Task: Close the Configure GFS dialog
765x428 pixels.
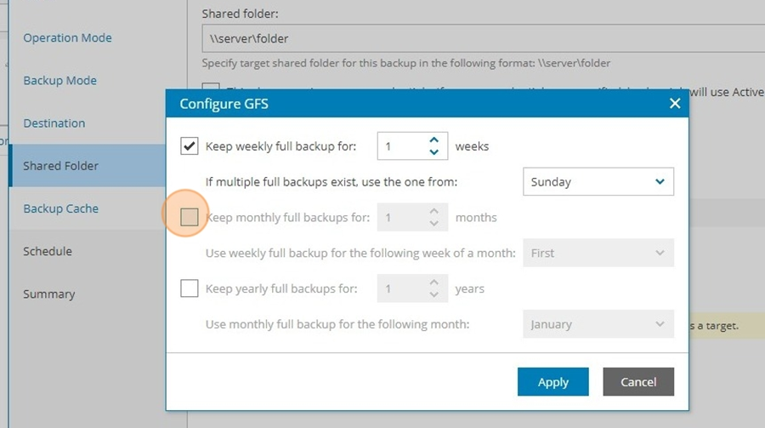Action: click(x=675, y=104)
